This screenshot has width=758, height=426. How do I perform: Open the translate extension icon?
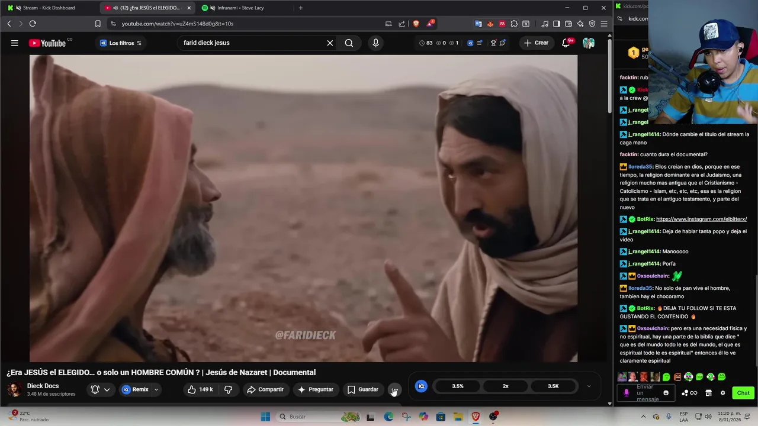tap(478, 24)
